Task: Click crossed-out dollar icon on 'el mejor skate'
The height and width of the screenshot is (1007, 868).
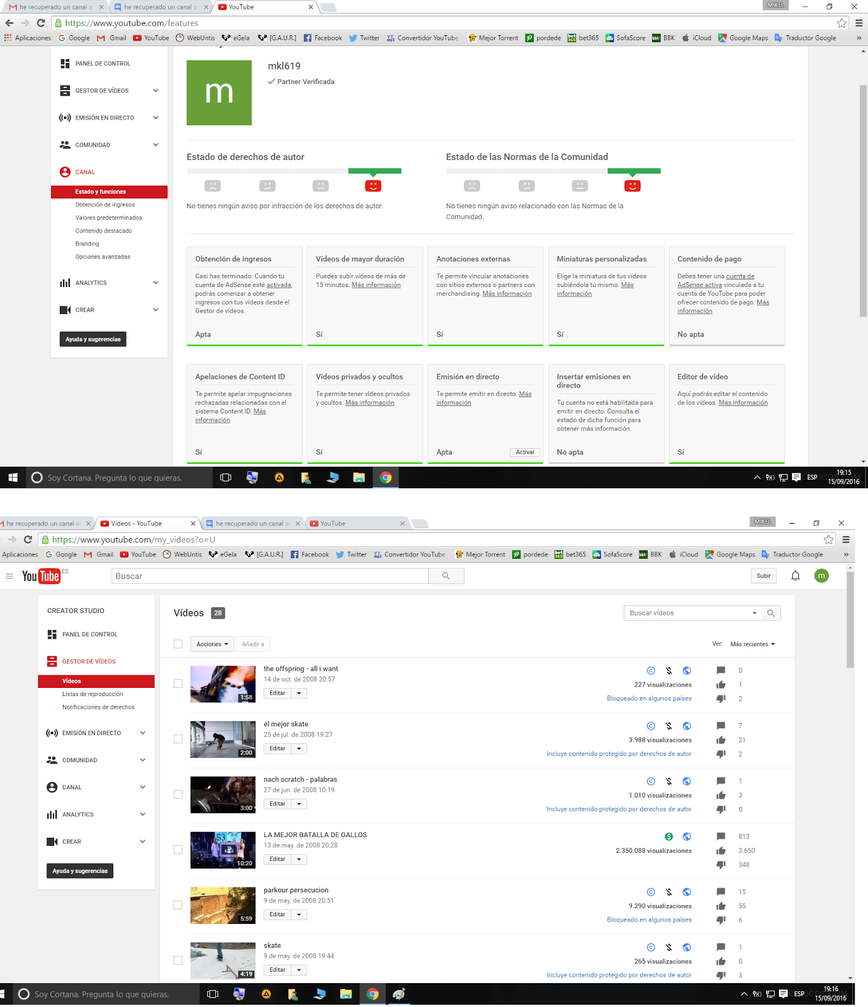Action: 669,726
